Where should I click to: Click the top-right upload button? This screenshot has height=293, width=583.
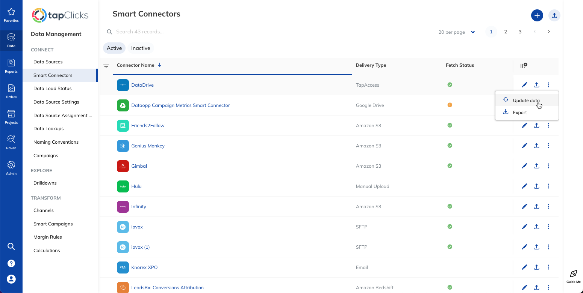pyautogui.click(x=554, y=15)
